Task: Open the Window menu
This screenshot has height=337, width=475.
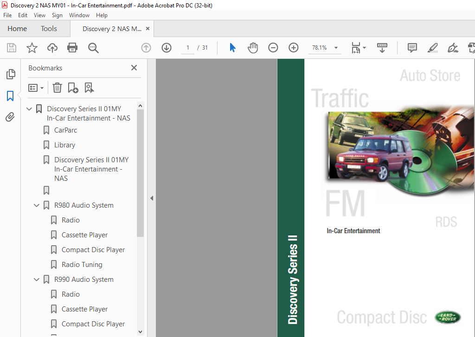Action: click(x=79, y=15)
